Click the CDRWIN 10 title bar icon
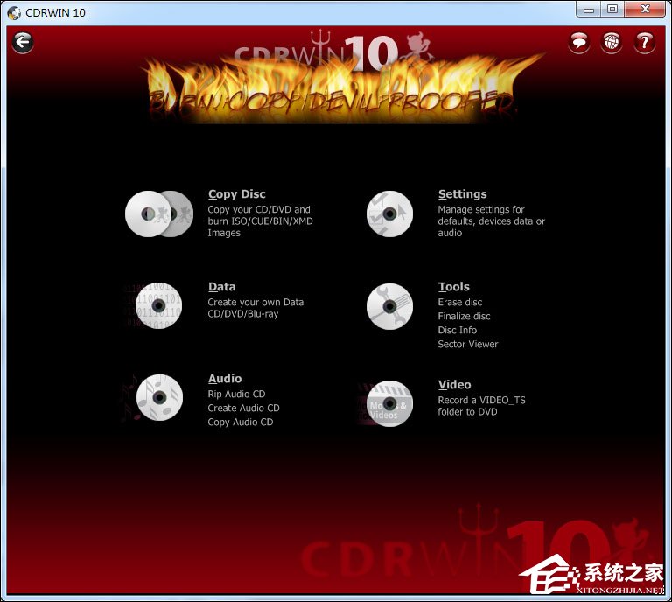The height and width of the screenshot is (602, 672). (13, 12)
